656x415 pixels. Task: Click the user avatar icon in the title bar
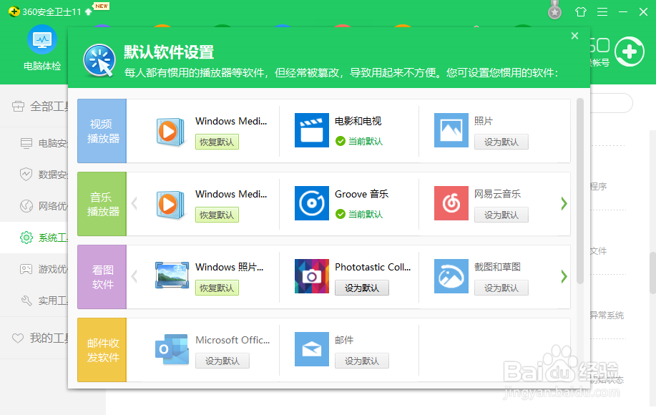(553, 11)
